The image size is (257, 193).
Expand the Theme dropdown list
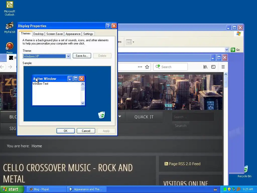coord(68,56)
